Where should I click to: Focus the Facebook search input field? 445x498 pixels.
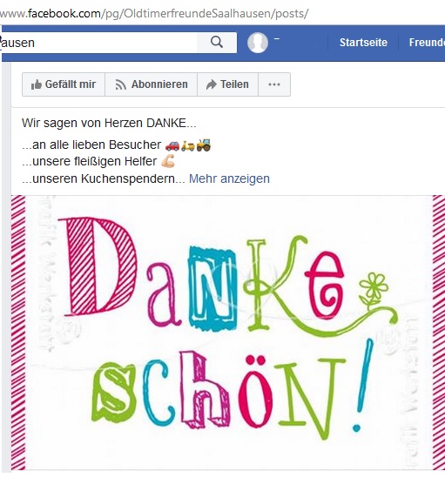pos(99,43)
